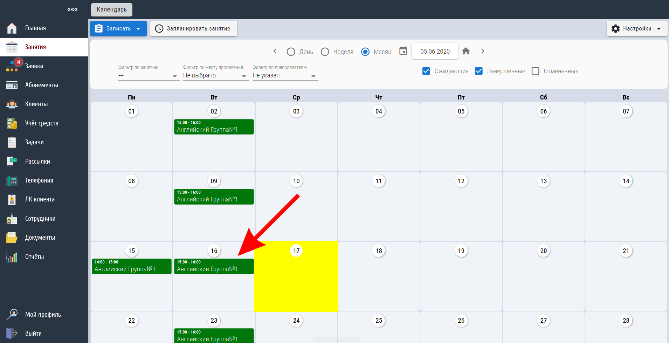
Task: Select day 05 in the calendar
Action: point(461,111)
